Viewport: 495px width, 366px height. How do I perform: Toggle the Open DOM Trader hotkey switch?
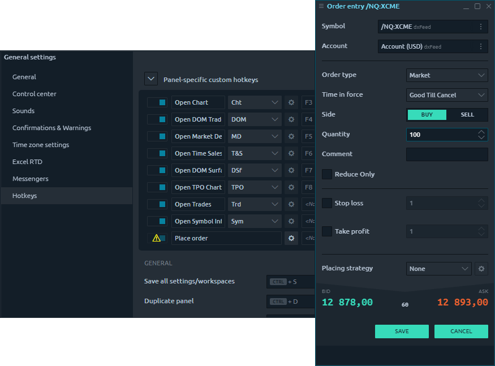pos(157,119)
